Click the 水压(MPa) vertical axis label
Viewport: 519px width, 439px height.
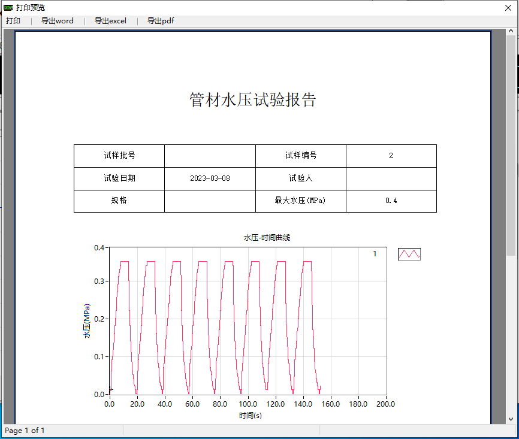pyautogui.click(x=87, y=320)
